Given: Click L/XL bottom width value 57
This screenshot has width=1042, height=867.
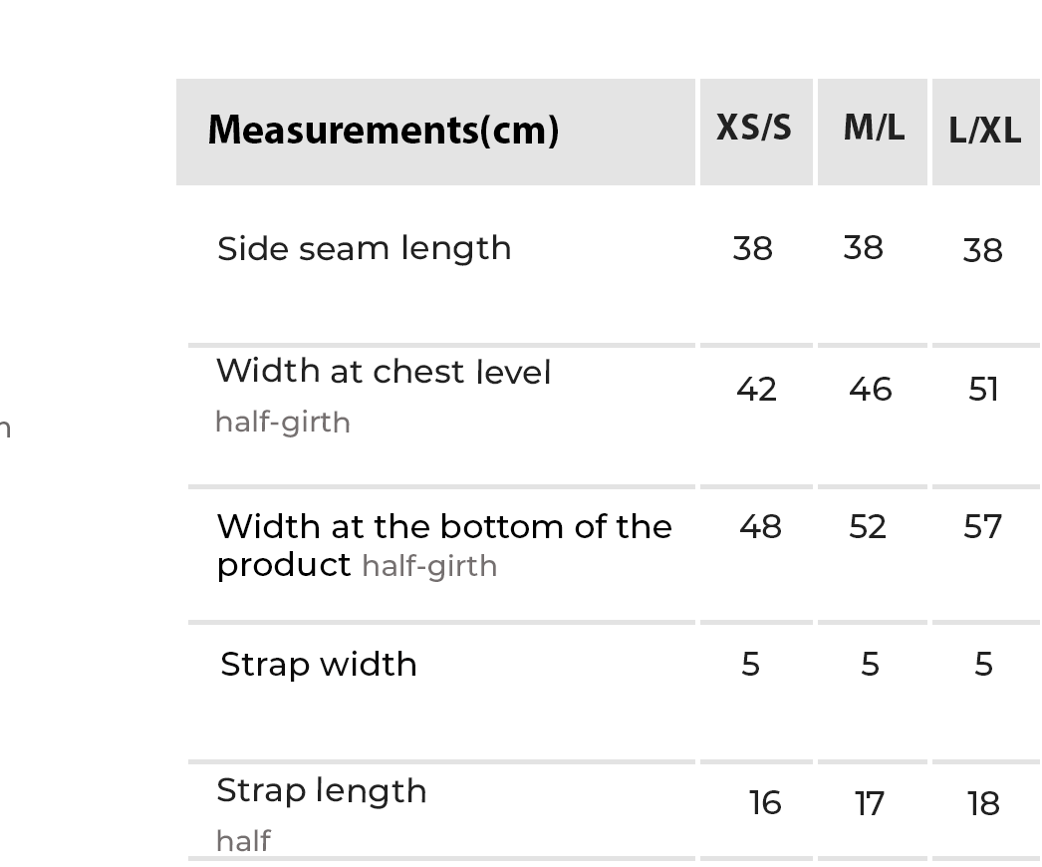Looking at the screenshot, I should [983, 526].
